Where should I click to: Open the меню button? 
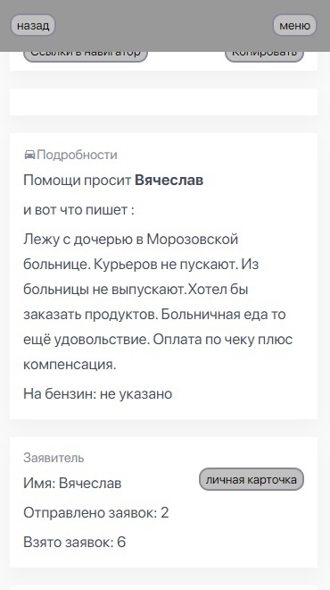click(x=294, y=26)
